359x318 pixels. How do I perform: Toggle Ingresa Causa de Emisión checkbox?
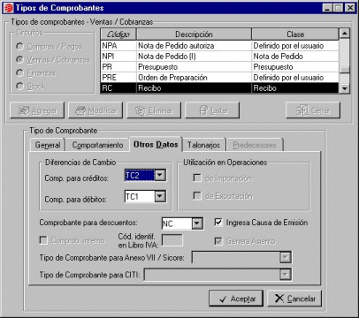pos(218,222)
